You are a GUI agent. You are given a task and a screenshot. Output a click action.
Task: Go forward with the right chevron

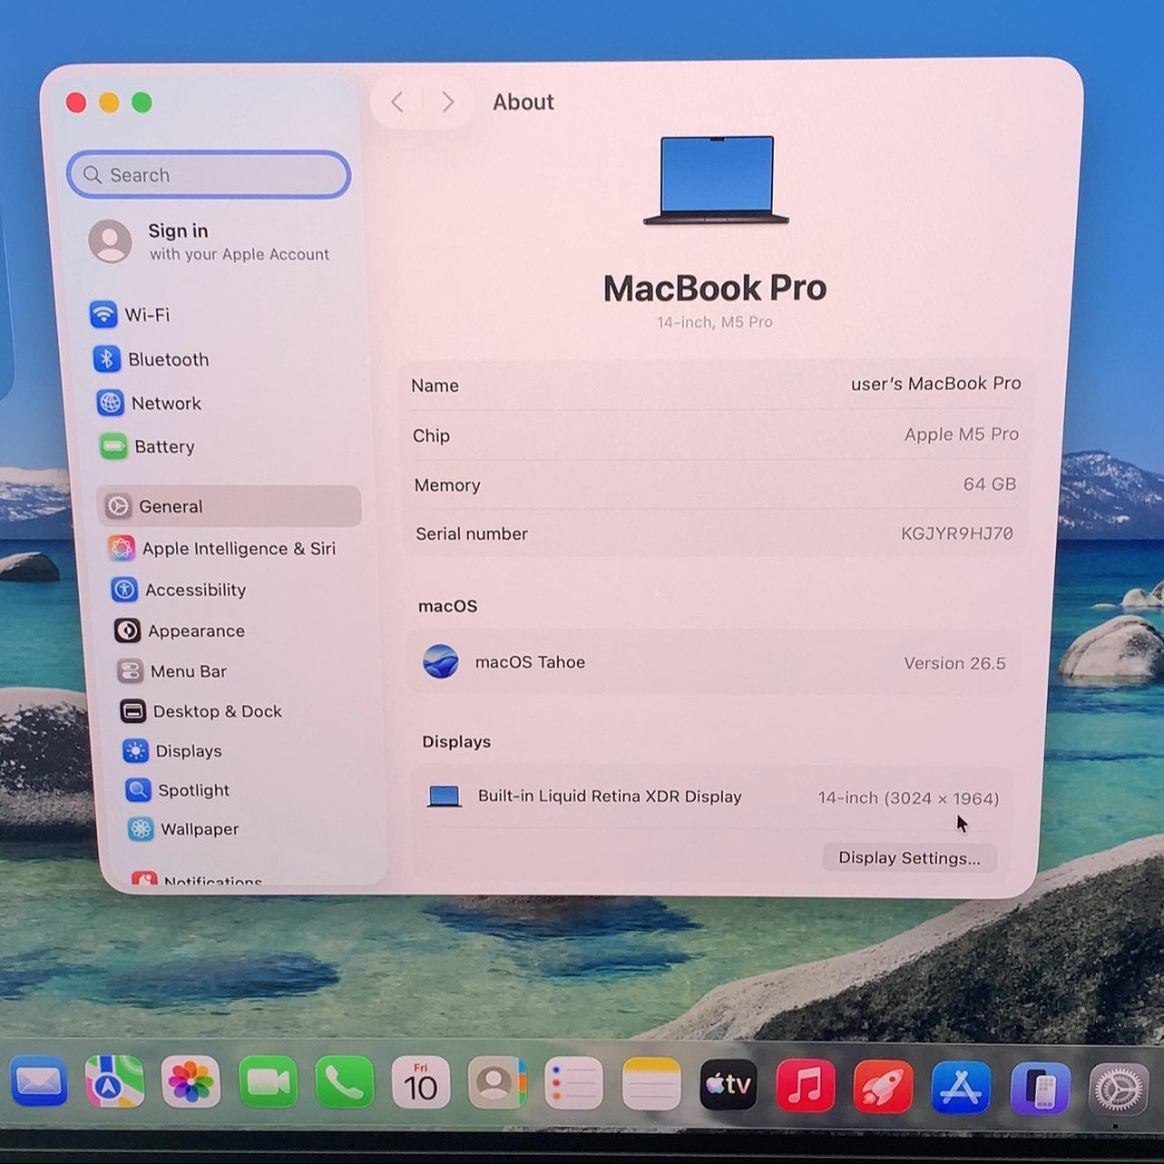click(x=447, y=102)
